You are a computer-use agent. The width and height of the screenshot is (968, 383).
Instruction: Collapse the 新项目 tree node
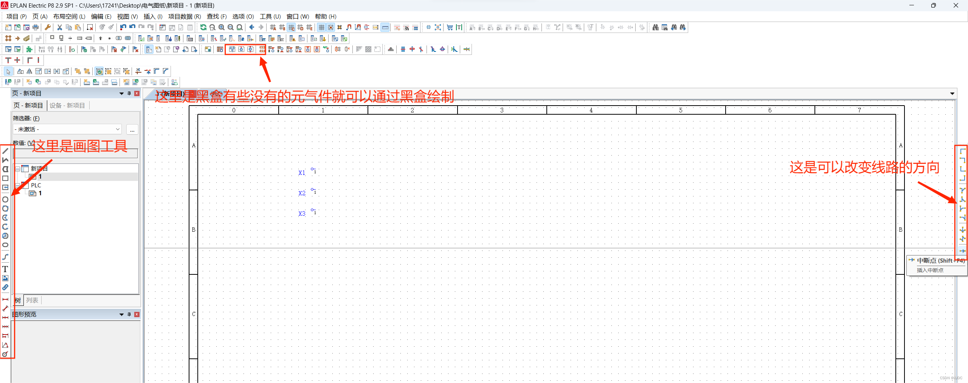[x=18, y=169]
